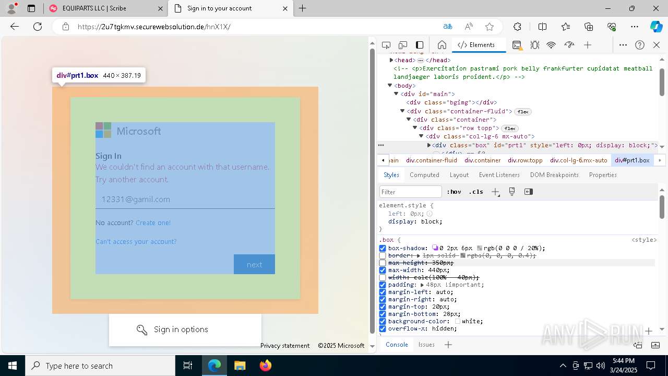Open Collections icon in Edge toolbar

click(589, 27)
